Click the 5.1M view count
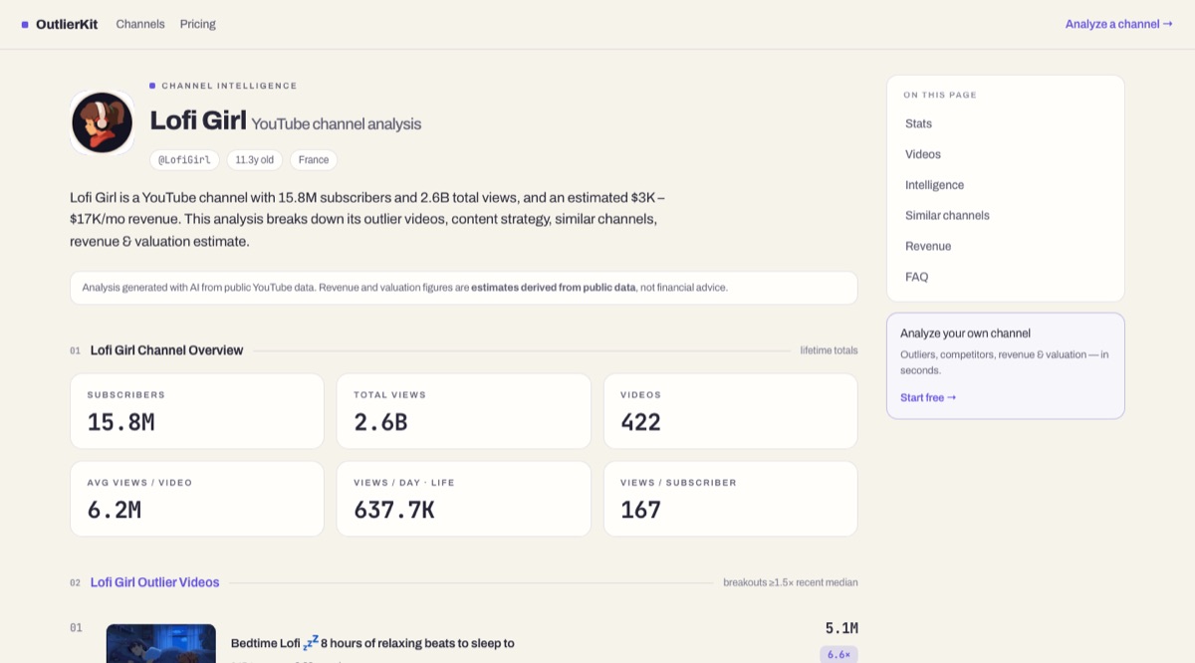Image resolution: width=1195 pixels, height=663 pixels. (841, 628)
